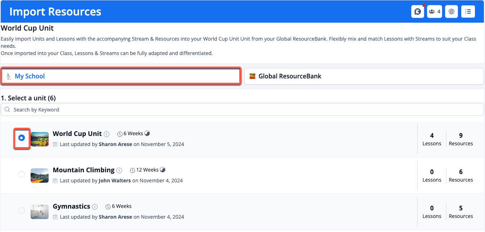Open the globe language icon
The width and height of the screenshot is (485, 232).
point(452,12)
